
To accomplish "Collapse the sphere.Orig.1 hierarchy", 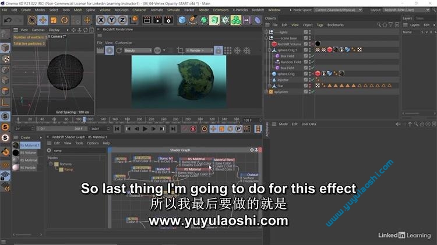I will 270,50.
